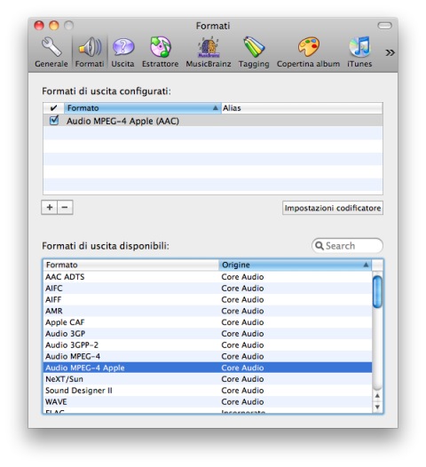Open Copertina album settings
Viewport: 426px width, 467px height.
(x=308, y=52)
